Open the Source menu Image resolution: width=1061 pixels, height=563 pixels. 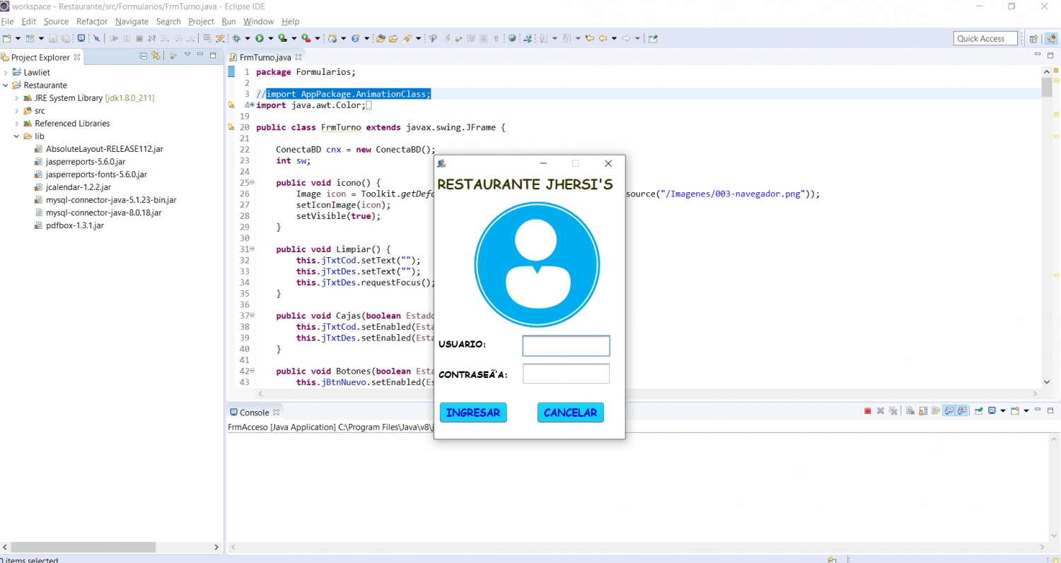(x=56, y=21)
